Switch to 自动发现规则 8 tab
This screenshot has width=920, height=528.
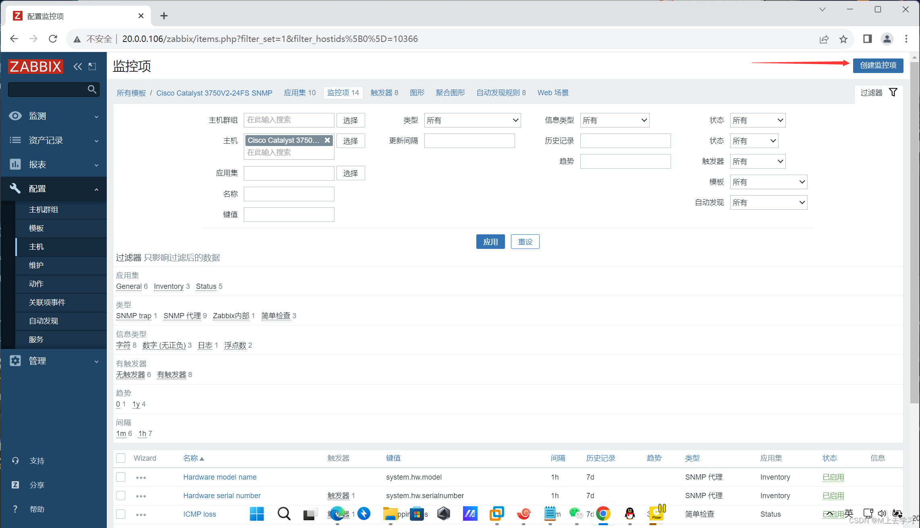(x=501, y=93)
